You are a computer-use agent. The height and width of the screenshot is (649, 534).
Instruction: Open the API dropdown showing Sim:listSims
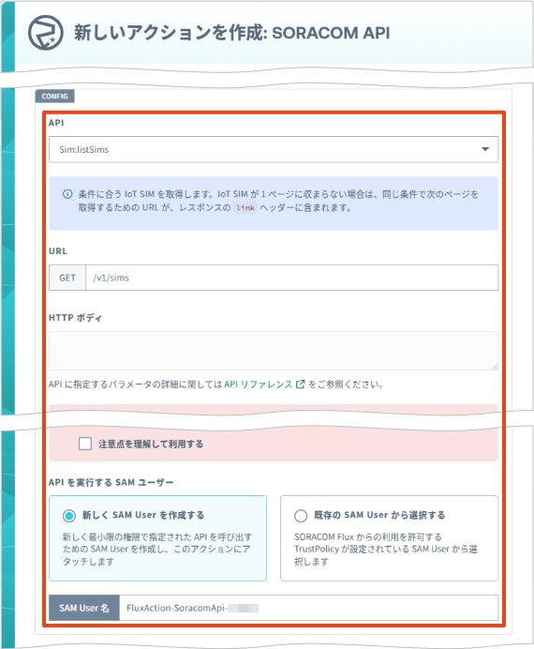click(274, 149)
